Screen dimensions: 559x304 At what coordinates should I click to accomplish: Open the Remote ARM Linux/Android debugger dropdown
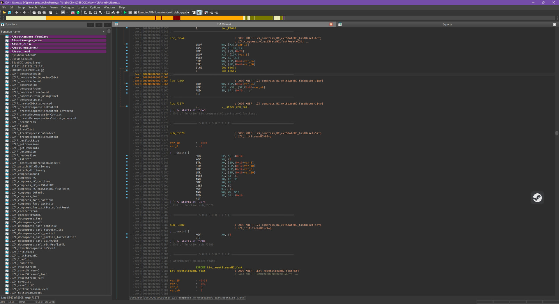pos(188,13)
